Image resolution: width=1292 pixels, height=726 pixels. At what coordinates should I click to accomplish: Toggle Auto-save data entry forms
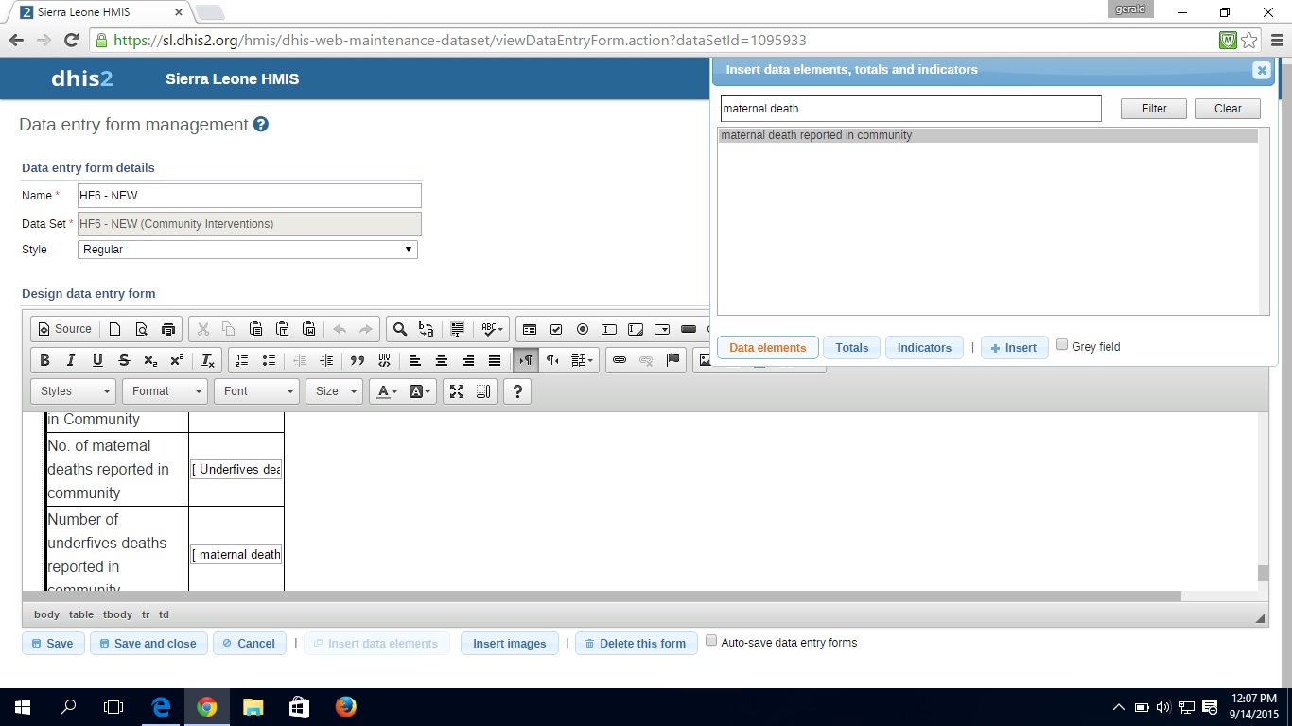[x=711, y=641]
